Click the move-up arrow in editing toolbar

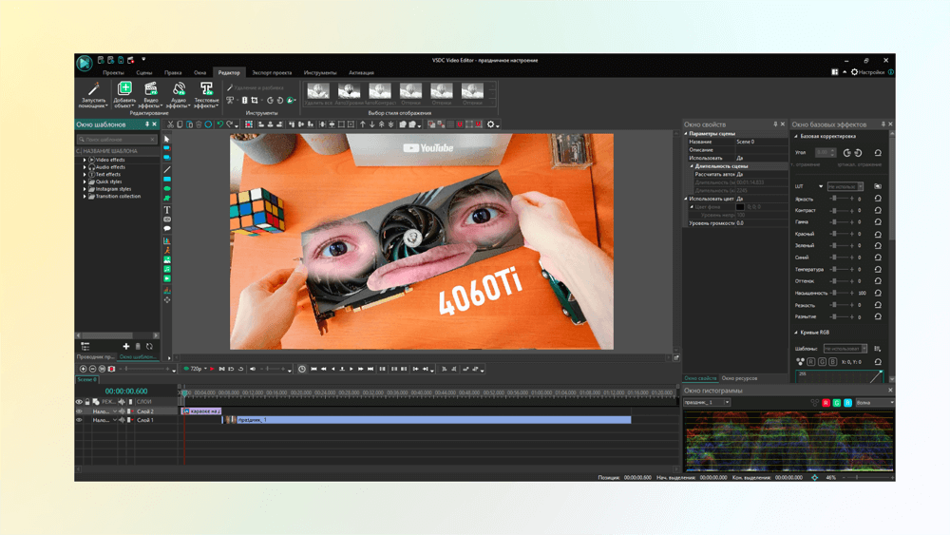pos(363,124)
